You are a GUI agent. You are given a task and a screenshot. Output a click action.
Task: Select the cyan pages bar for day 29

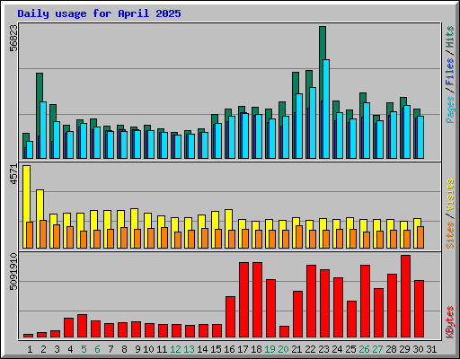(x=407, y=132)
